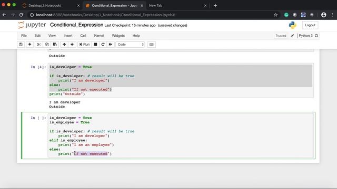Go back with the browser back arrow

pos(4,15)
